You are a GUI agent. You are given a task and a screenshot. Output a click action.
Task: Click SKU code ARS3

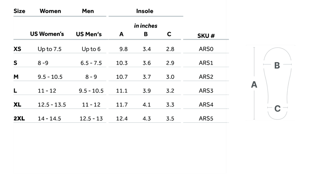click(x=206, y=91)
